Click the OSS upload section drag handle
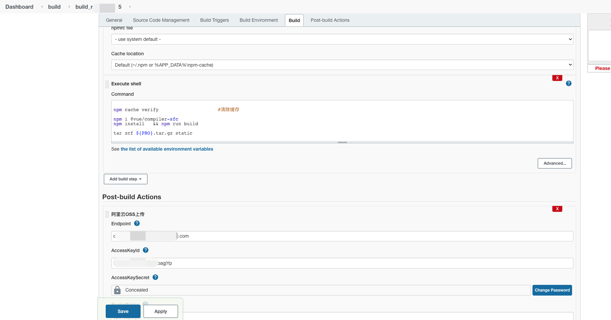This screenshot has height=320, width=611. click(107, 214)
